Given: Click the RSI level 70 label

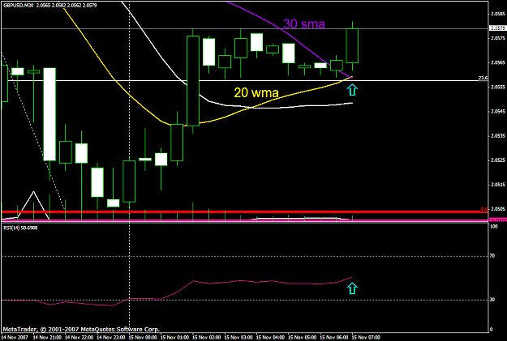Looking at the screenshot, I should (492, 256).
